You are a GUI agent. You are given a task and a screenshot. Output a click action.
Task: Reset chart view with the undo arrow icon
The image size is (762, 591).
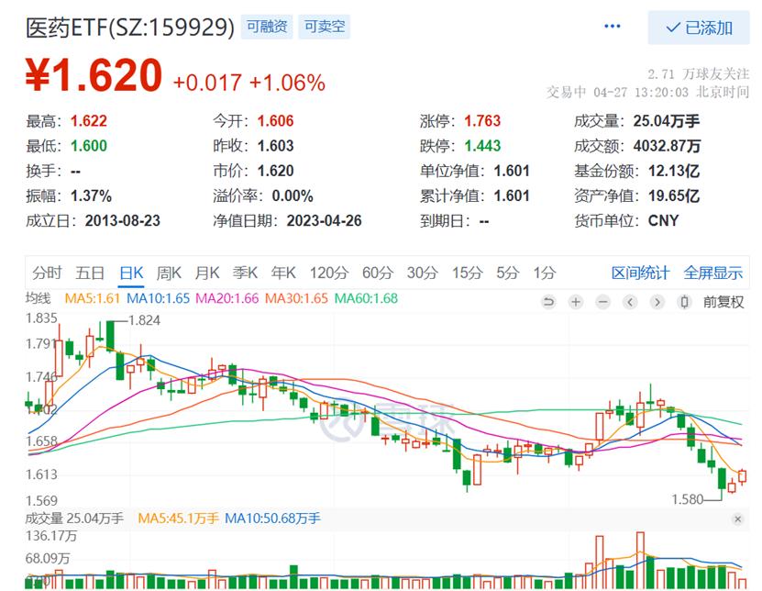(x=548, y=301)
